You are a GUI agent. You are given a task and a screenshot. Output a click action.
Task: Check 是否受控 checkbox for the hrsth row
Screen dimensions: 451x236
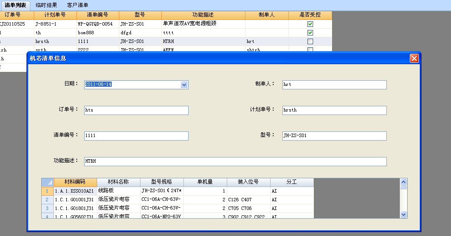pyautogui.click(x=310, y=42)
